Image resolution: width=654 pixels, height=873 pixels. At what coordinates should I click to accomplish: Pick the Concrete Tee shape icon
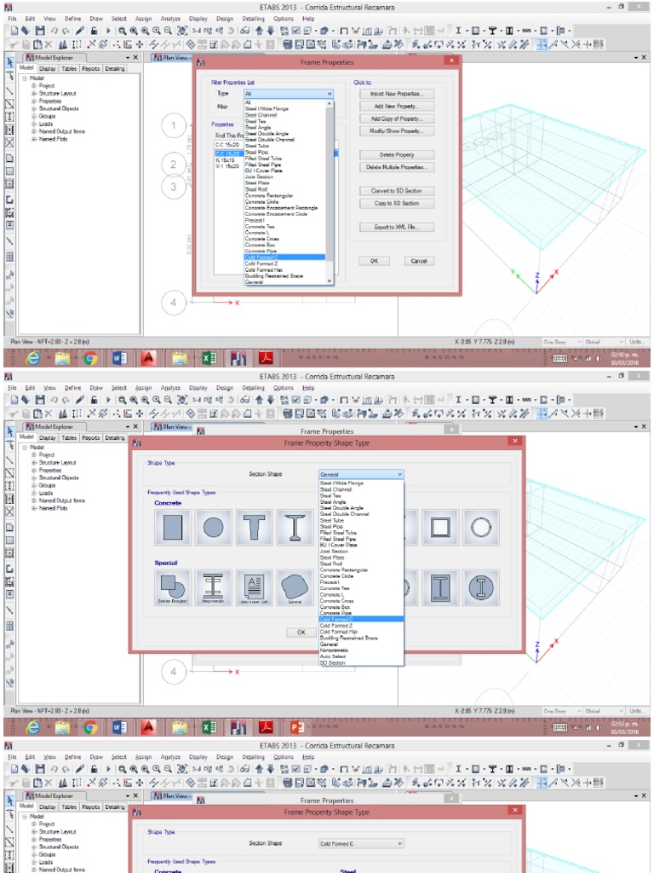[254, 529]
